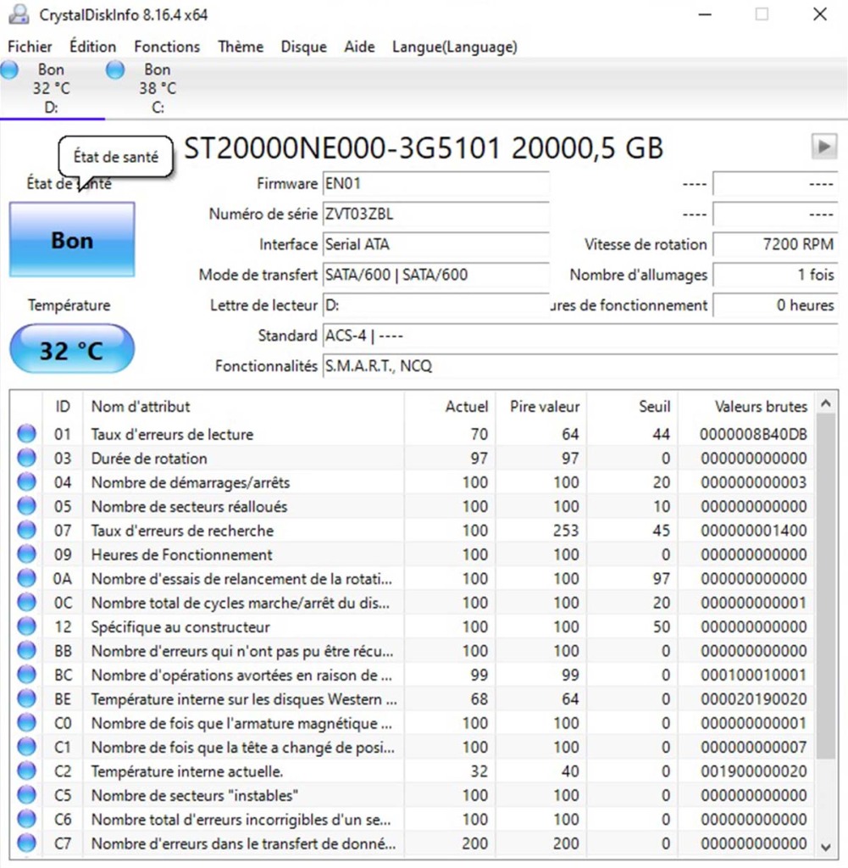Click the status orb for attribute C6
This screenshot has width=848, height=868.
pos(26,819)
